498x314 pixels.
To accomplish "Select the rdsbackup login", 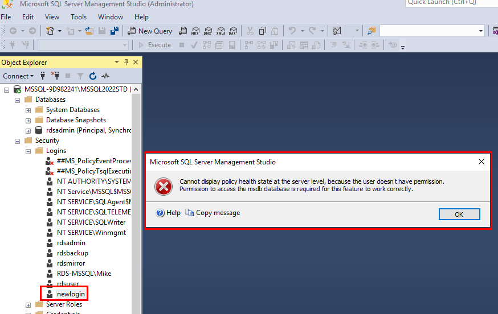I will click(x=72, y=253).
